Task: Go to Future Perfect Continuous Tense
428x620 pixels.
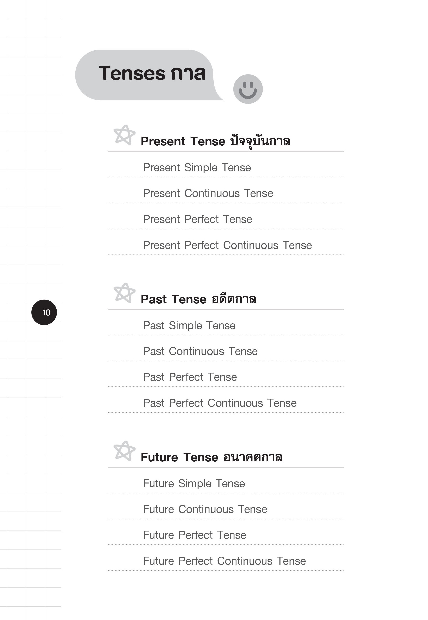Action: coord(224,561)
